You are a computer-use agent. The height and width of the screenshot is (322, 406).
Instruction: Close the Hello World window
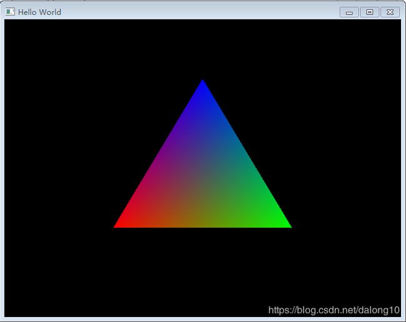(x=390, y=12)
